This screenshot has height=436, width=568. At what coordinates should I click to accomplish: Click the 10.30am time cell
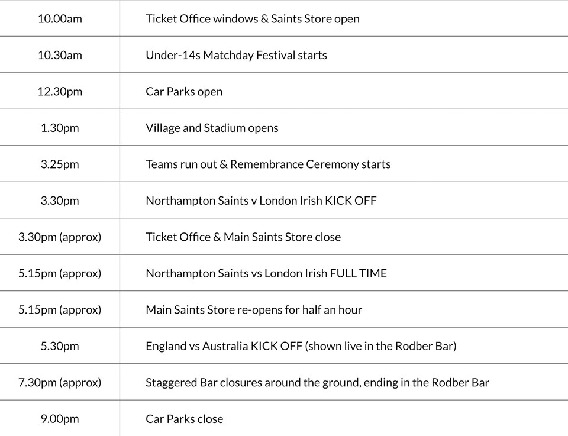[60, 55]
